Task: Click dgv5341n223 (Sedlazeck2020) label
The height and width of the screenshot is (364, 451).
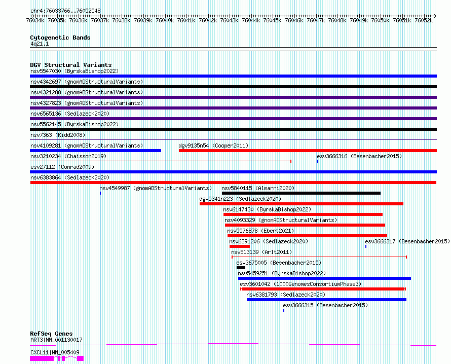Action: coord(240,199)
